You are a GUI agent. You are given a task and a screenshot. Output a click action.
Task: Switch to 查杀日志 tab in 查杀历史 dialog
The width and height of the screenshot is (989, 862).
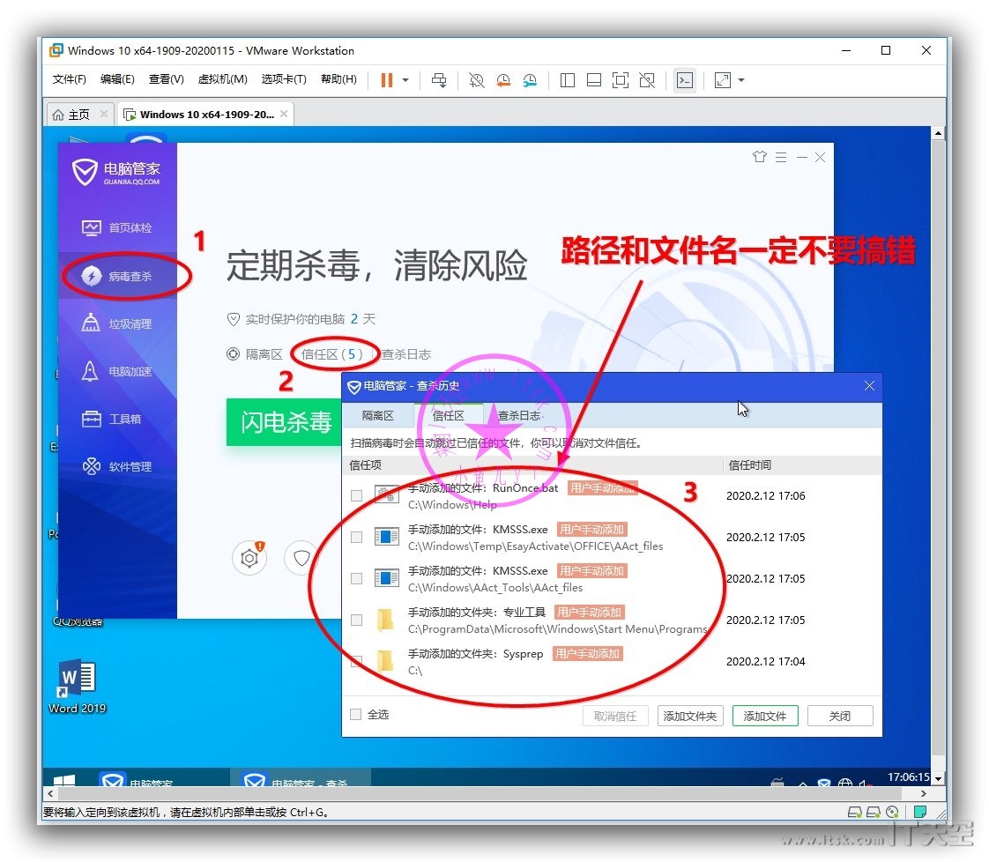coord(519,415)
